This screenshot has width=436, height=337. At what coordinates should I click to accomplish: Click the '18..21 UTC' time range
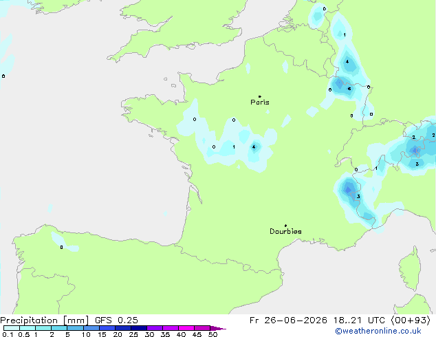tap(359, 320)
